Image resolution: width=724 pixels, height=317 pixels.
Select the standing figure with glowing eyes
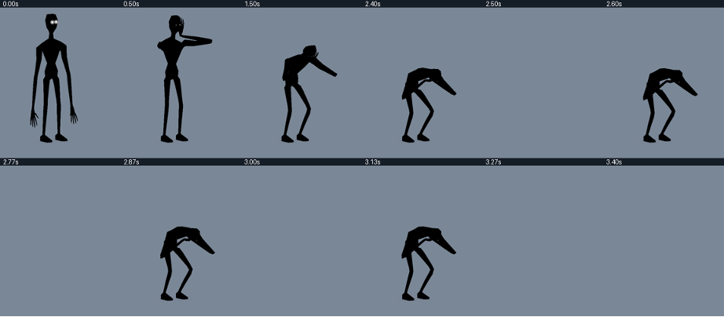click(53, 78)
